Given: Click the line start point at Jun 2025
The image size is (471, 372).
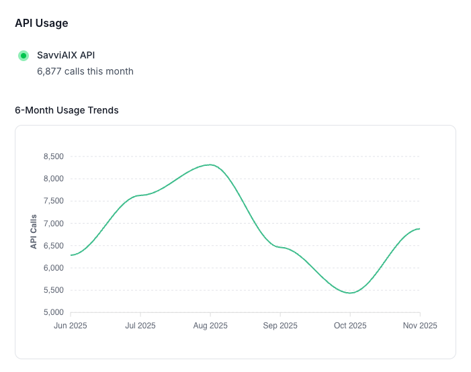Looking at the screenshot, I should [x=71, y=255].
